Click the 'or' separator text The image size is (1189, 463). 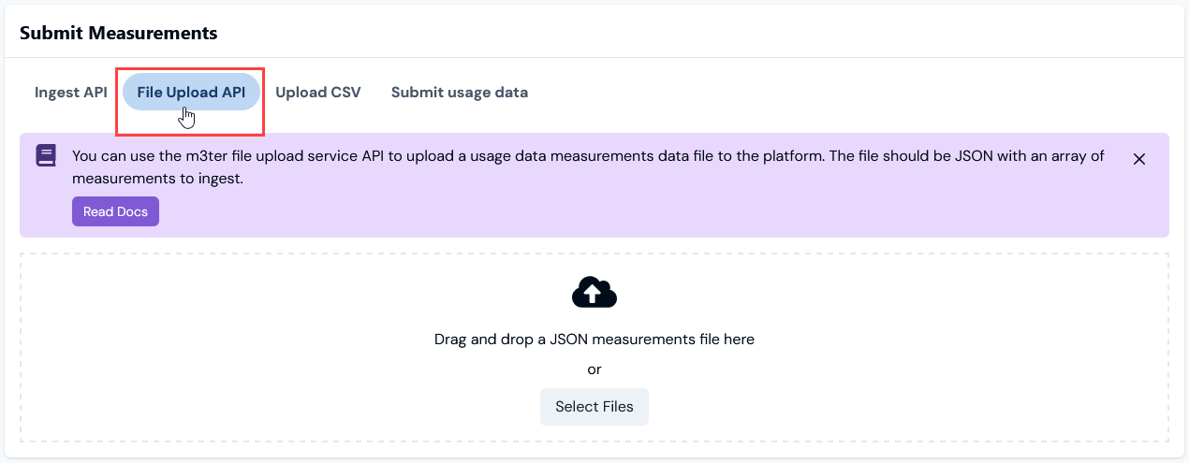pyautogui.click(x=594, y=369)
